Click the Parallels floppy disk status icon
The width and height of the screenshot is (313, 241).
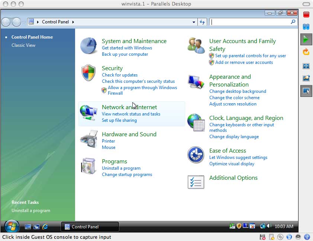coord(262,237)
